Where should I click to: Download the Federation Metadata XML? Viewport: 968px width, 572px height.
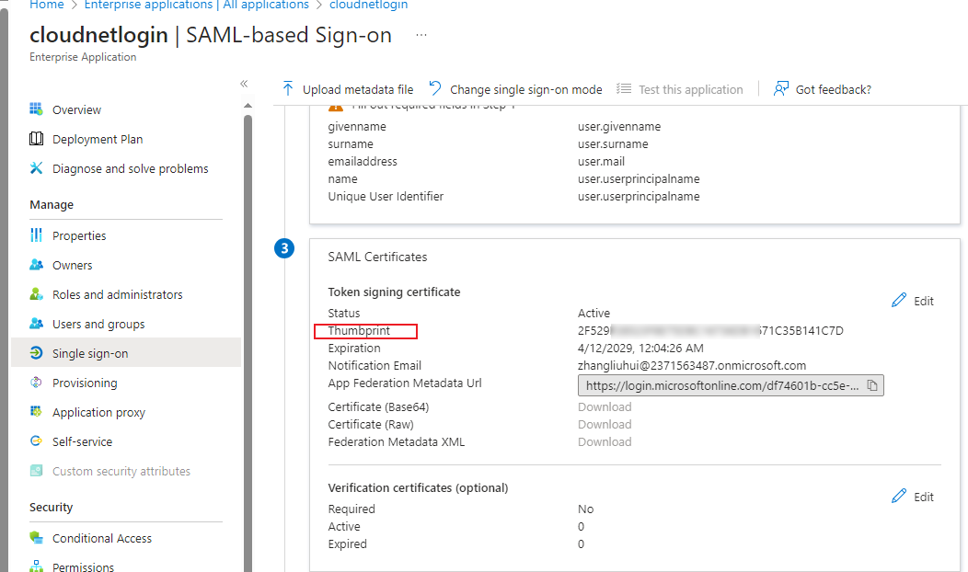coord(605,441)
